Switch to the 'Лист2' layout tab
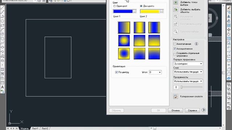This screenshot has height=130, width=232. coord(45,129)
